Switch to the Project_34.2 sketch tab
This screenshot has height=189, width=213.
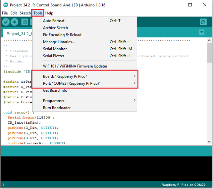point(18,33)
